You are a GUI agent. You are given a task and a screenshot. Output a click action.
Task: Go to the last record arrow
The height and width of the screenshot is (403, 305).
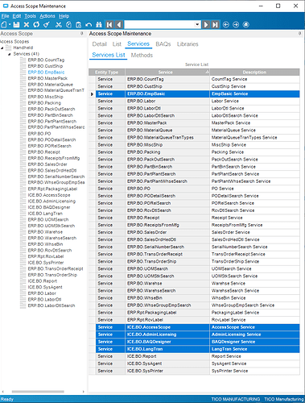(x=215, y=25)
